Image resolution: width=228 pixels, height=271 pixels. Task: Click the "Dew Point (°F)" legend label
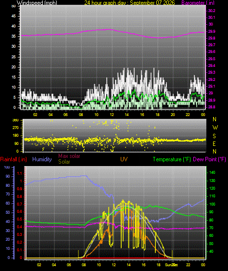[x=209, y=159]
